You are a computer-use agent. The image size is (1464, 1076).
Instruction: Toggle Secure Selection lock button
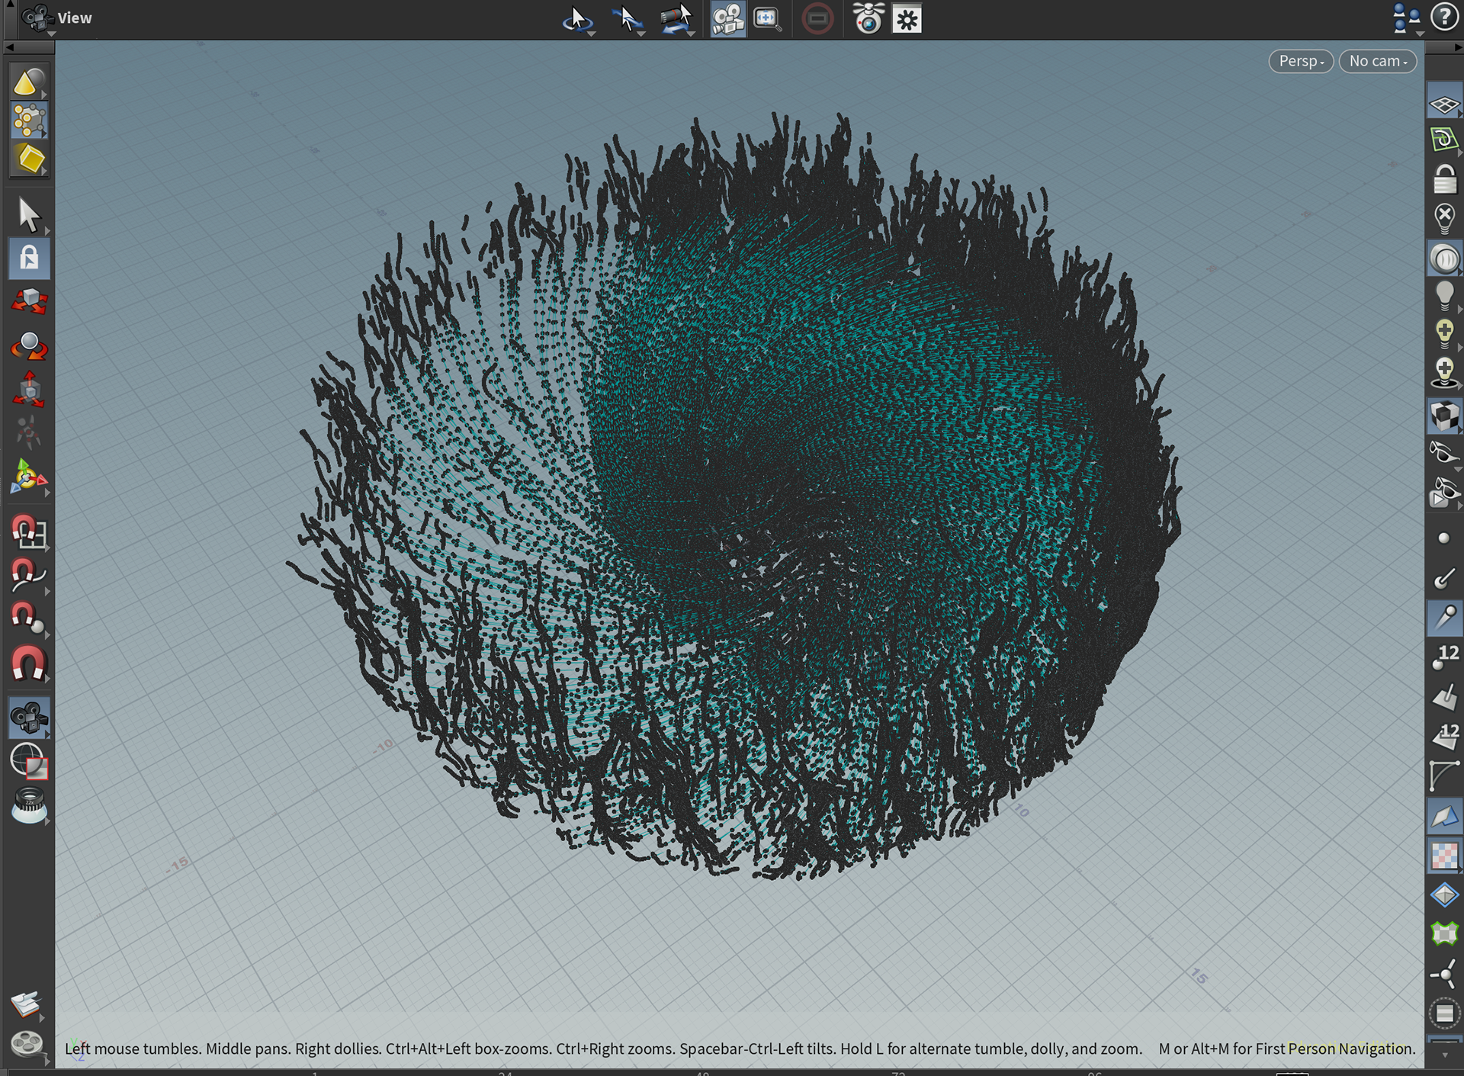29,258
